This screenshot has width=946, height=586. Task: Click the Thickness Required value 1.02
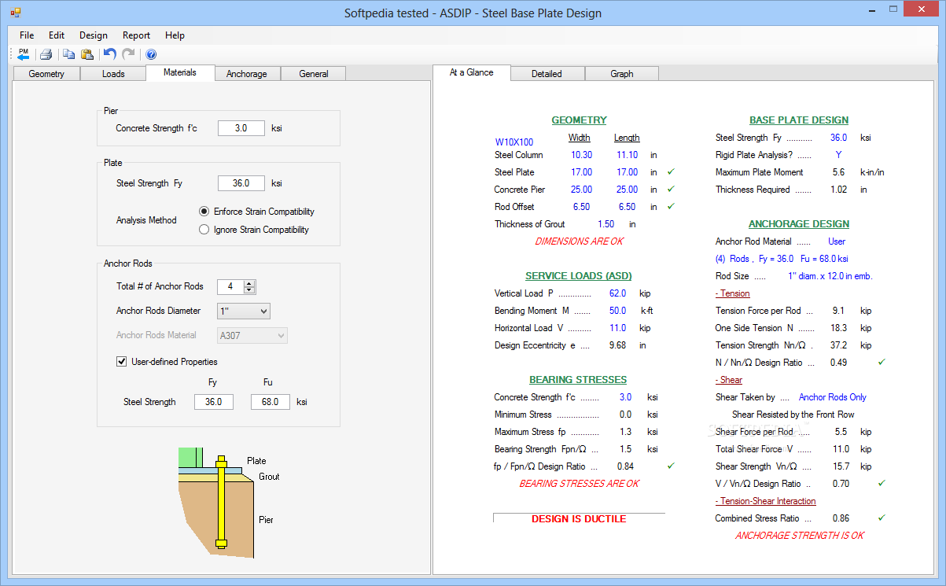839,190
